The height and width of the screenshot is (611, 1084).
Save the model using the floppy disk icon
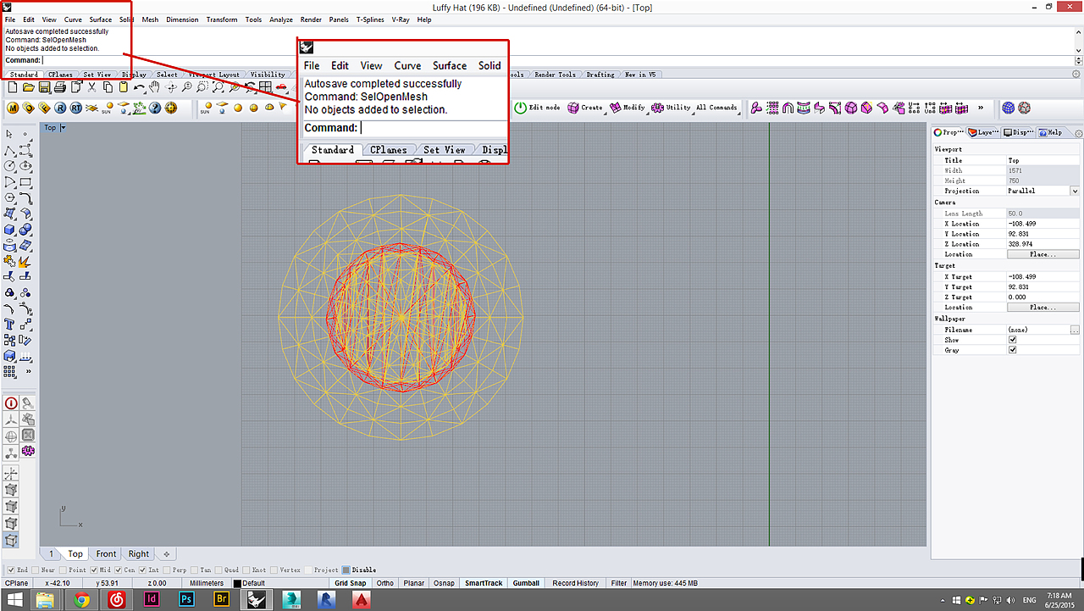pyautogui.click(x=44, y=87)
